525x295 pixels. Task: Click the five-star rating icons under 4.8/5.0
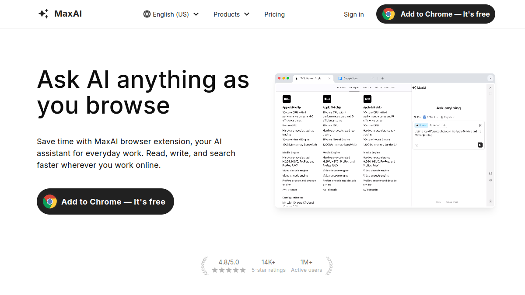pos(229,270)
